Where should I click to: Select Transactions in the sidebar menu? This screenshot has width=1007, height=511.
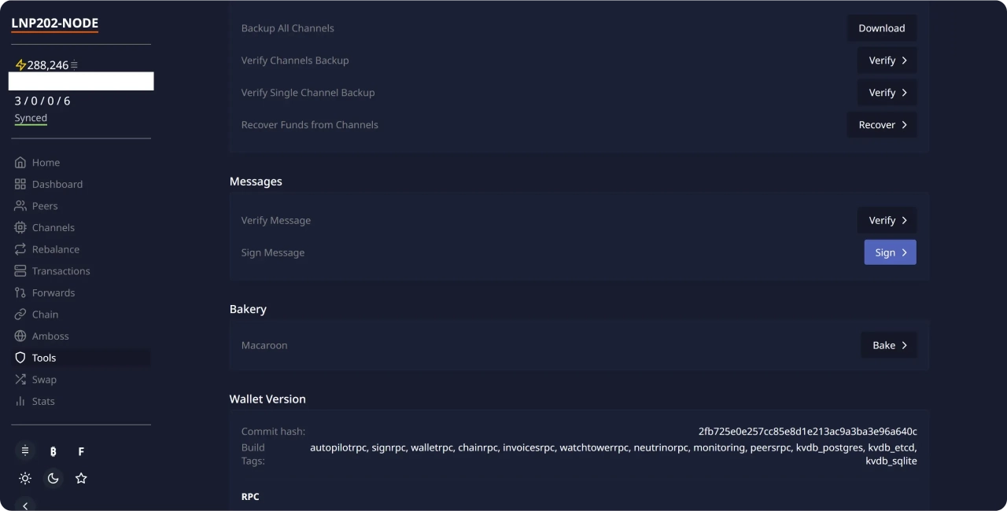(61, 271)
